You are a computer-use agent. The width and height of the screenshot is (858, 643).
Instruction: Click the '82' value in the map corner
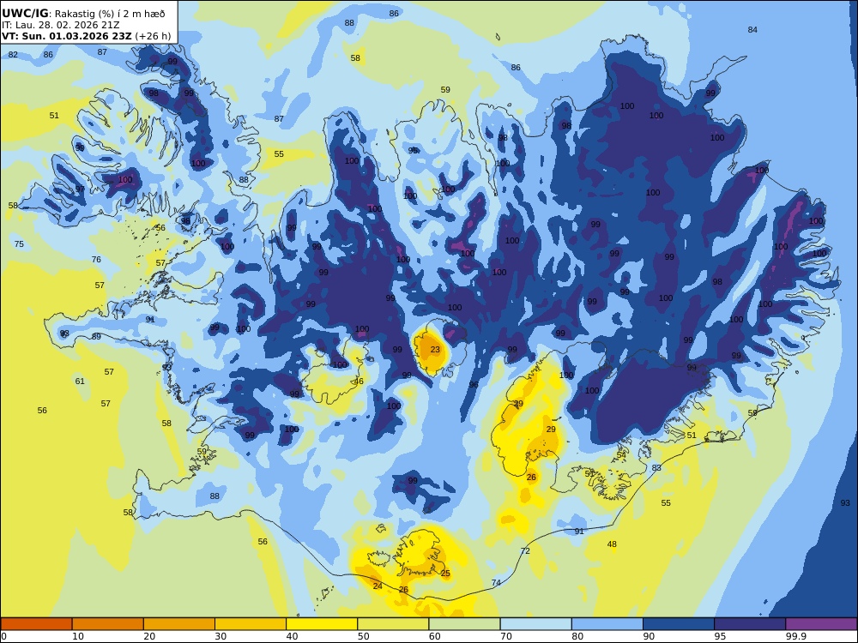pos(13,55)
